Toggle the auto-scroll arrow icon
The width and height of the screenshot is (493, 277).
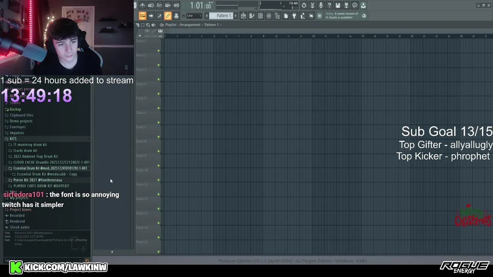[x=151, y=16]
